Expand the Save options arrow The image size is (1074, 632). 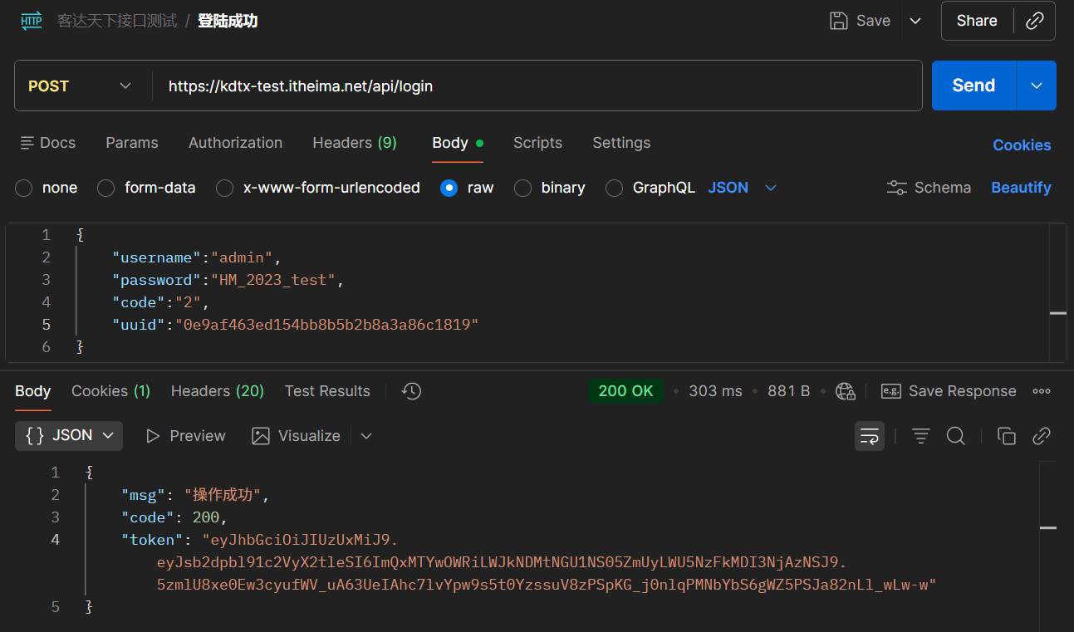tap(915, 21)
